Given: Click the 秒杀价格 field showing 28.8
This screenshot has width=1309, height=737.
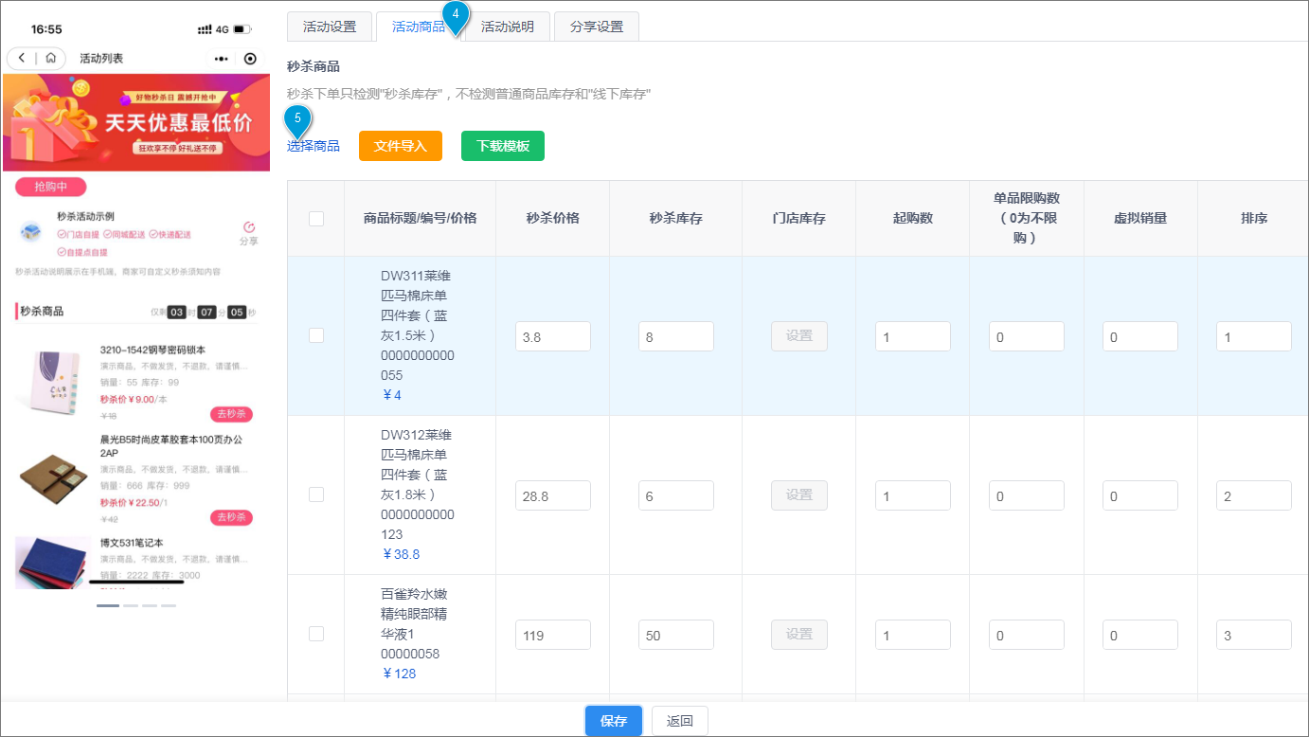Looking at the screenshot, I should pyautogui.click(x=553, y=495).
